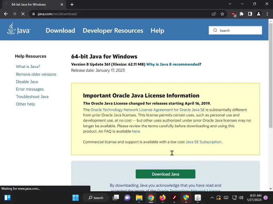Open the 'Remove older versions' link
This screenshot has height=204, width=273.
point(36,74)
